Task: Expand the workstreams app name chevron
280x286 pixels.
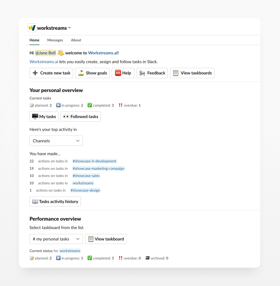Action: (69, 28)
